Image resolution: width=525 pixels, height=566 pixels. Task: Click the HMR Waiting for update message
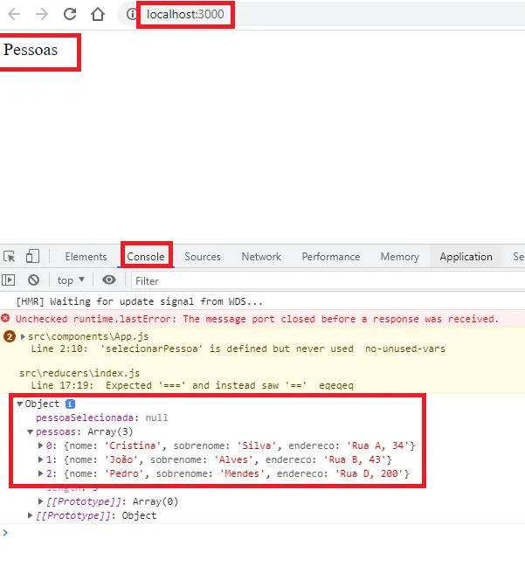coord(140,301)
